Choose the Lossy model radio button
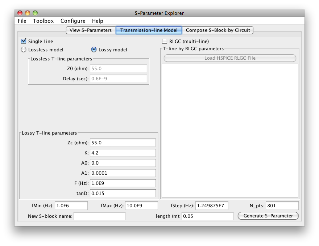Viewport: 319px width, 246px height. 94,50
